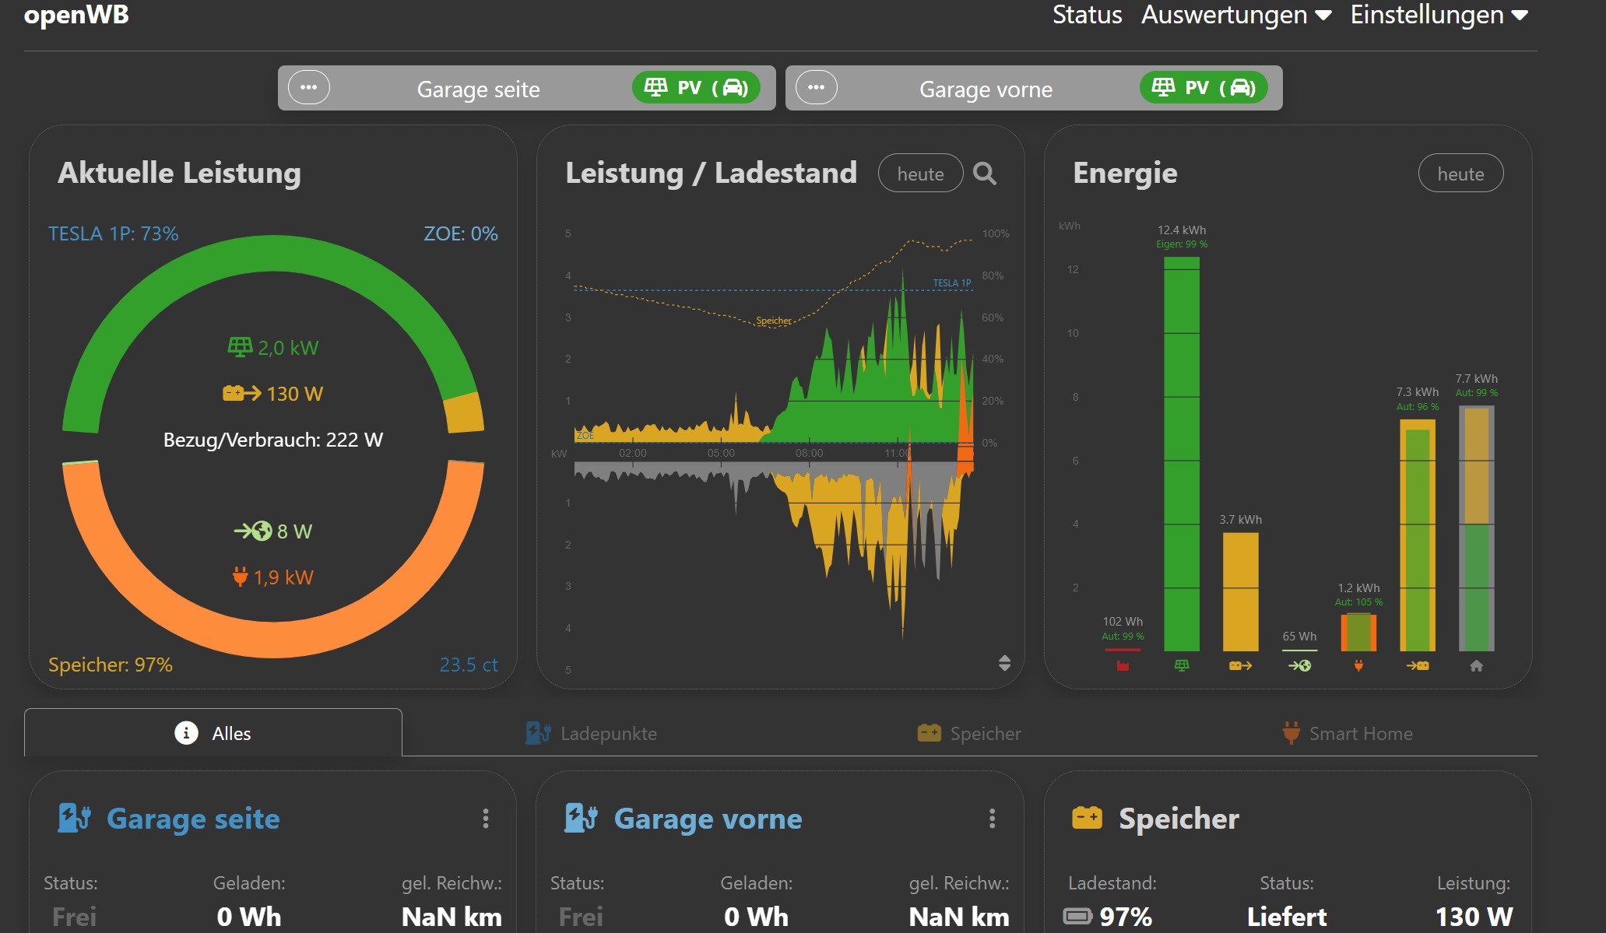Screen dimensions: 1606x933
Task: Open the Auswertungen dropdown menu
Action: (x=1235, y=15)
